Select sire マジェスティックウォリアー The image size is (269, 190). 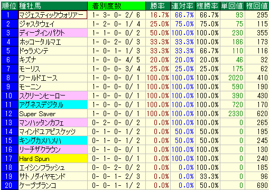(53, 15)
